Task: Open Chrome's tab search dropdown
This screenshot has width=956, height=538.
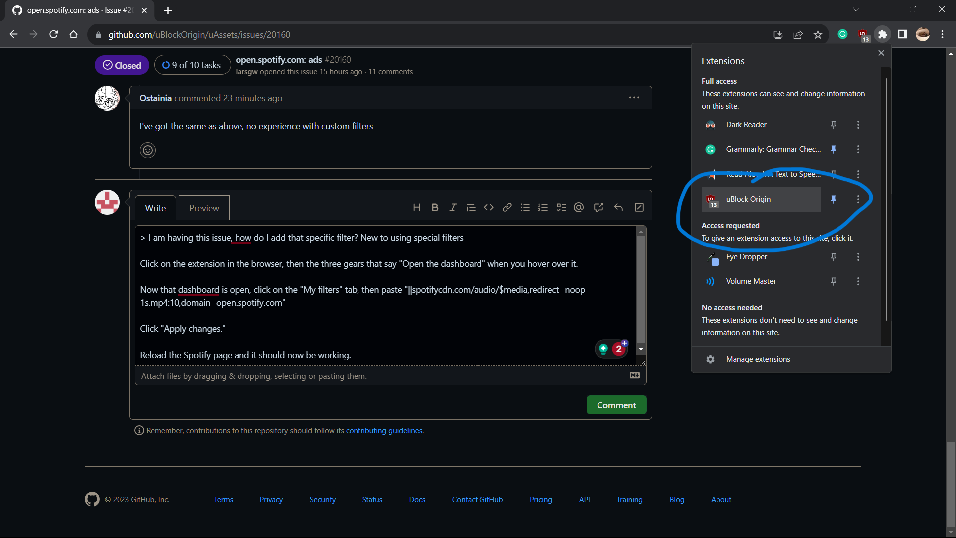Action: click(x=856, y=9)
